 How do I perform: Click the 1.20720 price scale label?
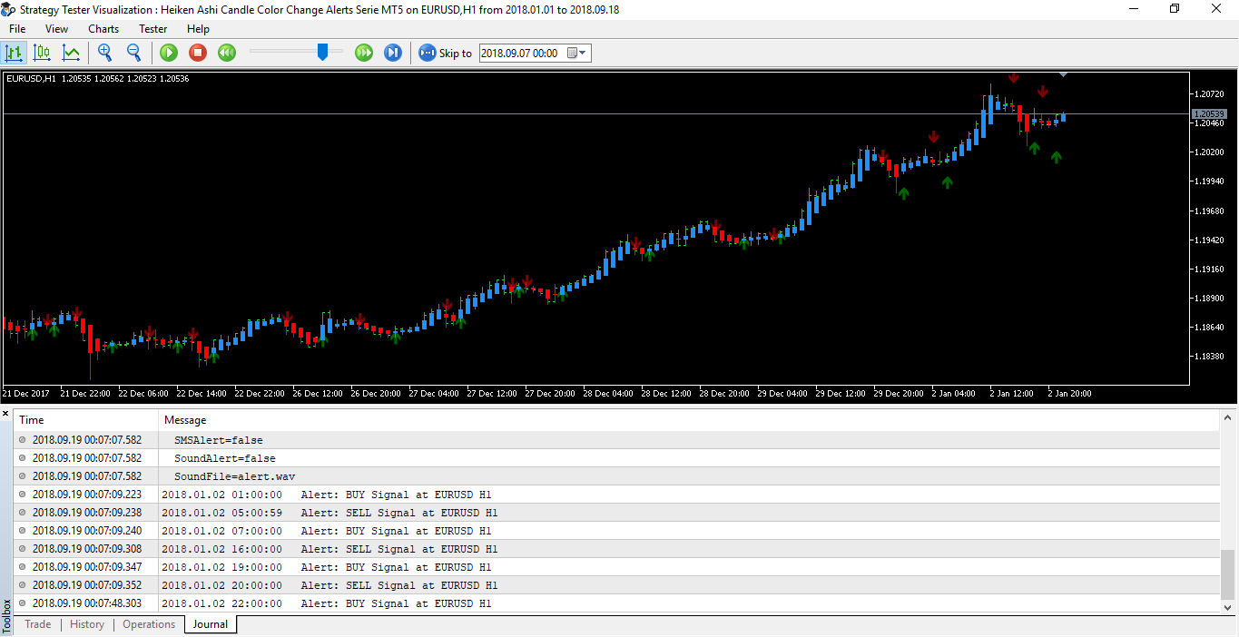click(x=1211, y=94)
